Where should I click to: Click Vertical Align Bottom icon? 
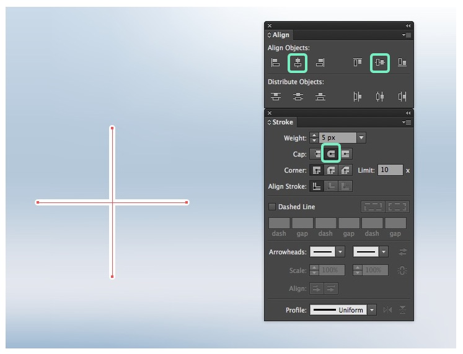(402, 63)
